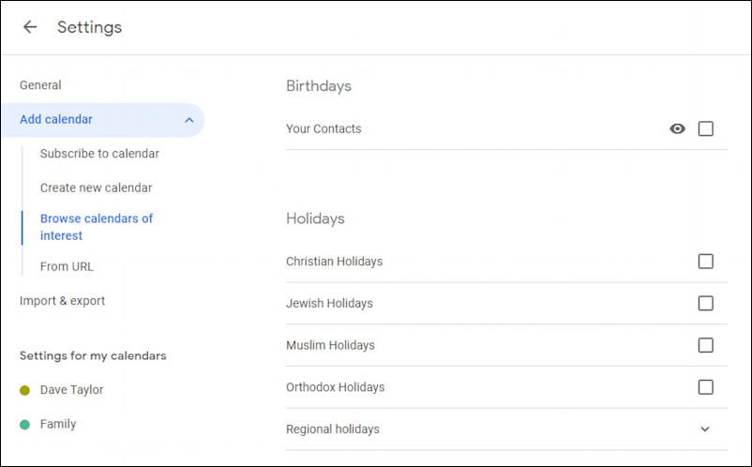
Task: Select the Muslim Holidays checkbox
Action: (705, 345)
